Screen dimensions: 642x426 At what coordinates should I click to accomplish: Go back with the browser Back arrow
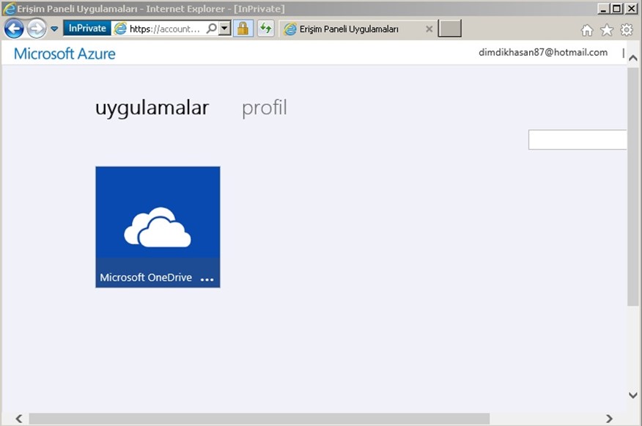(x=14, y=29)
